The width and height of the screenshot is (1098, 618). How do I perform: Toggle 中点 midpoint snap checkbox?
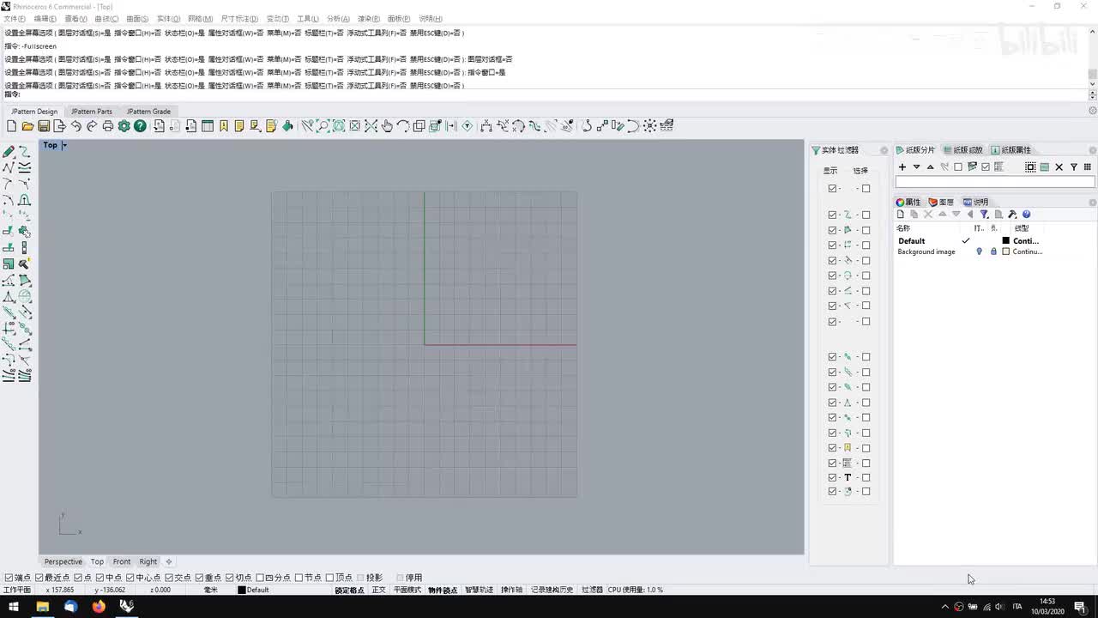tap(100, 578)
